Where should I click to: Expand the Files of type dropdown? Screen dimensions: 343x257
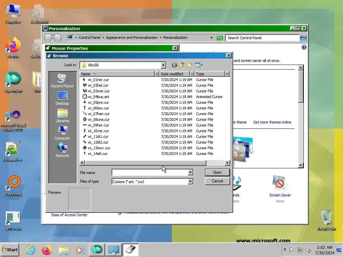190,181
